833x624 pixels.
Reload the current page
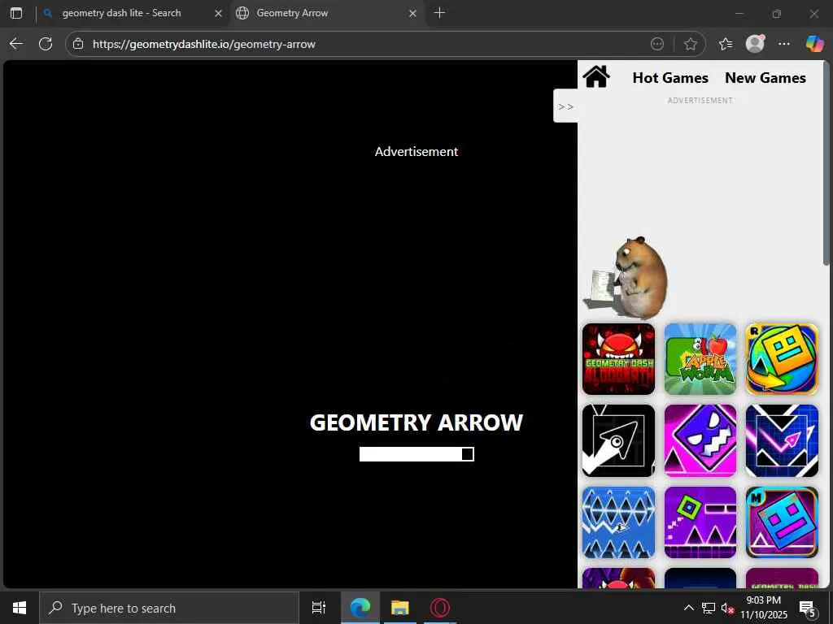click(x=46, y=44)
